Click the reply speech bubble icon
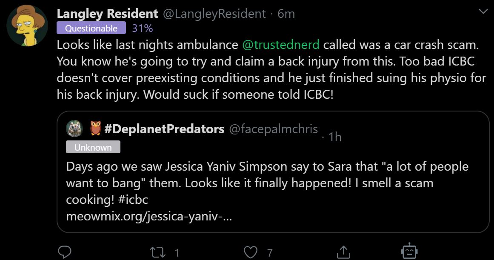This screenshot has height=260, width=494. pos(65,252)
